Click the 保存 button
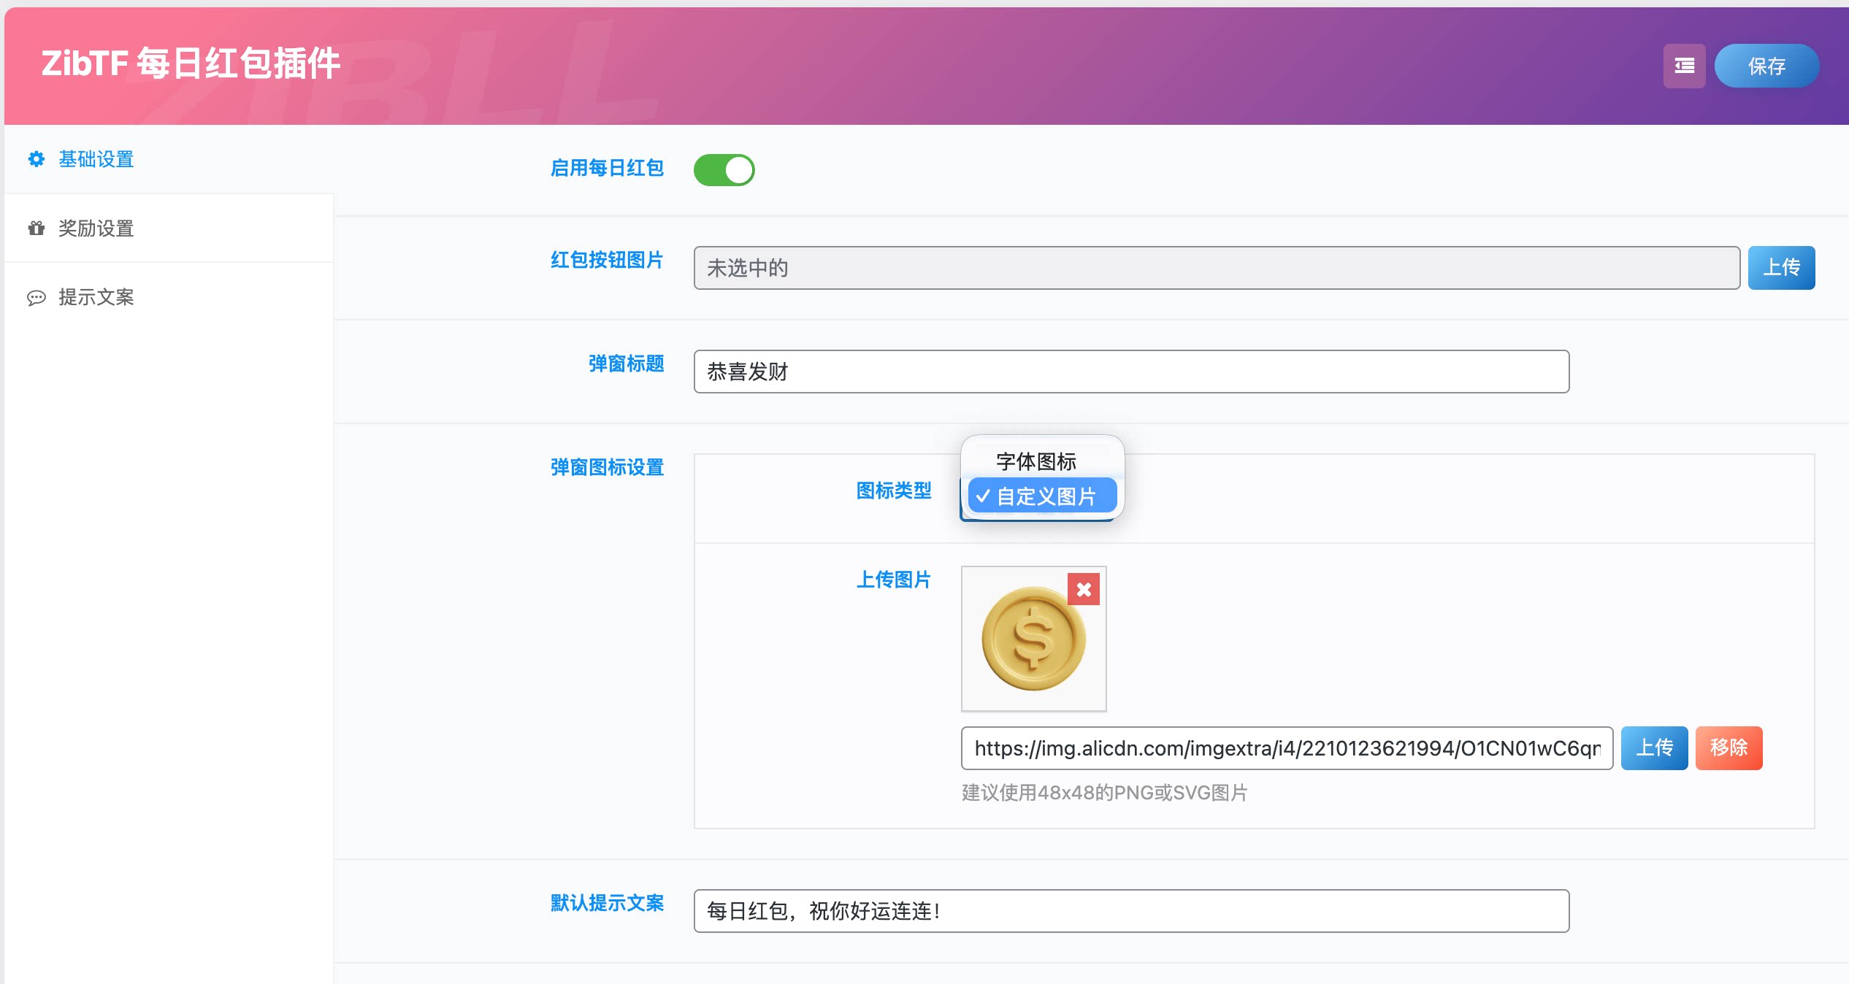This screenshot has height=984, width=1849. point(1766,66)
